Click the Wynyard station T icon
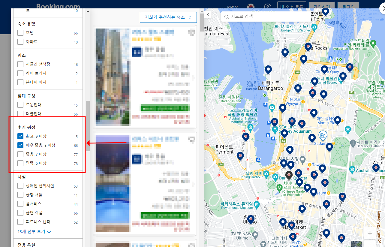This screenshot has height=247, width=385. coord(303,102)
